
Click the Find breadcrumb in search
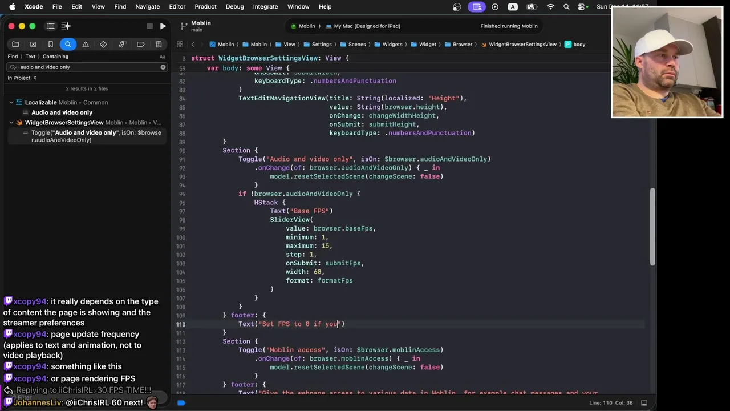click(13, 57)
